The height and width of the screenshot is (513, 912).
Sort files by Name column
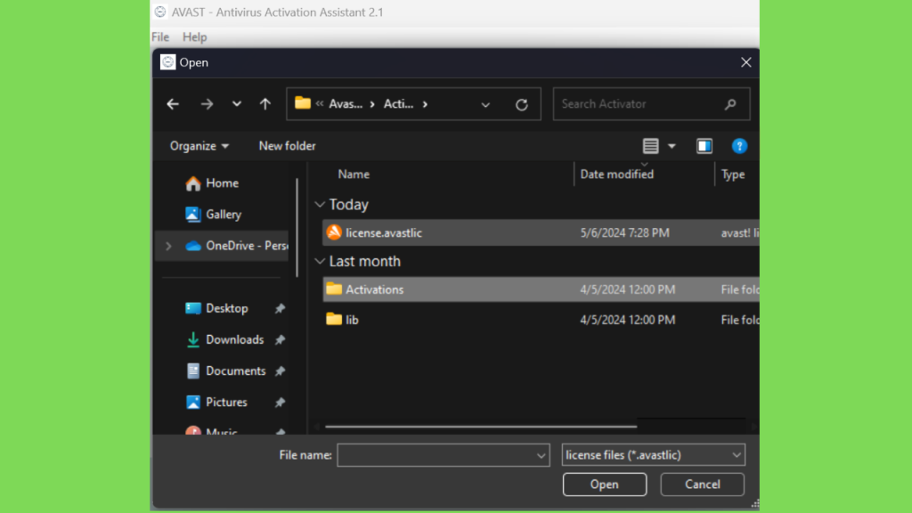(x=354, y=174)
